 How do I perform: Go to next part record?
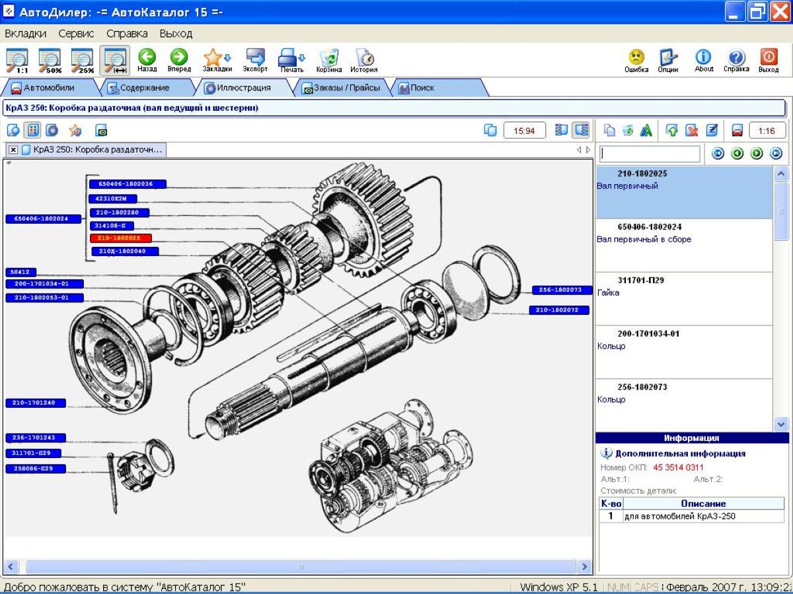pos(757,154)
